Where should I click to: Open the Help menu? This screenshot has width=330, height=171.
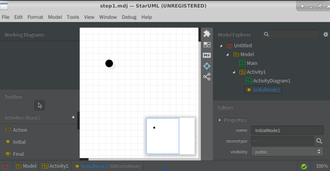pos(147,17)
